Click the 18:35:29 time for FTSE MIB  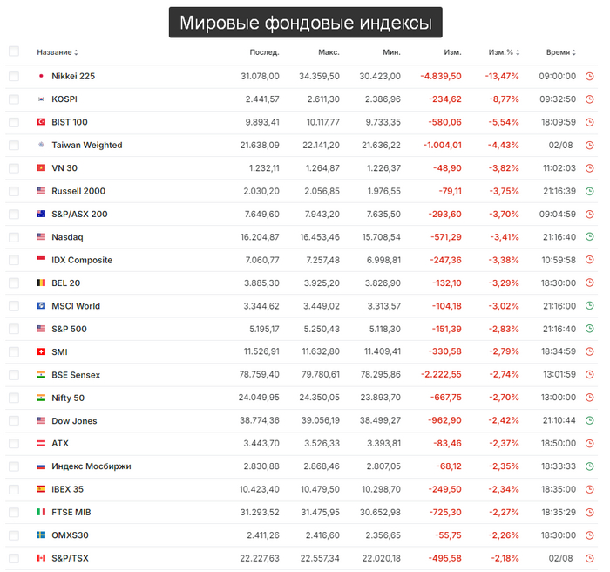[559, 513]
